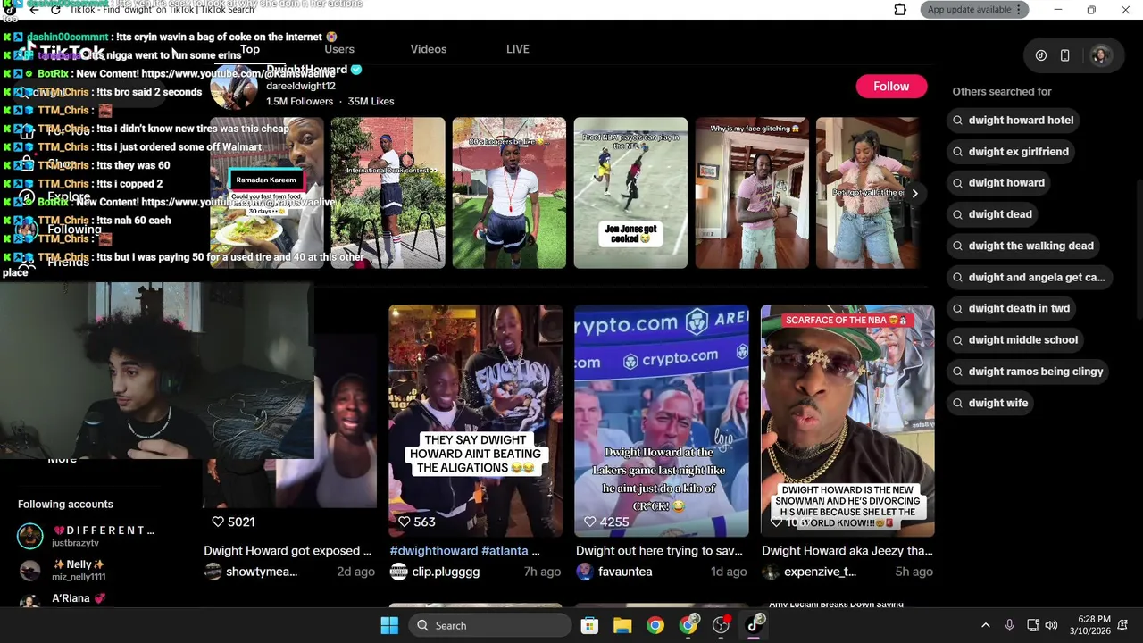
Task: Click the phone app icon in header
Action: pyautogui.click(x=1064, y=55)
